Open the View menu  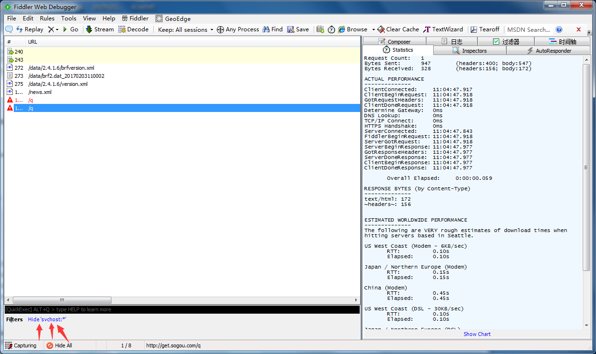click(89, 19)
